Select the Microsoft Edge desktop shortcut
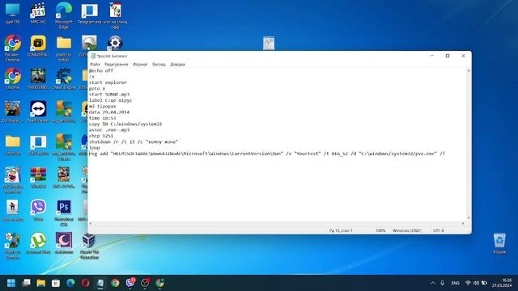This screenshot has width=518, height=291. click(x=63, y=15)
